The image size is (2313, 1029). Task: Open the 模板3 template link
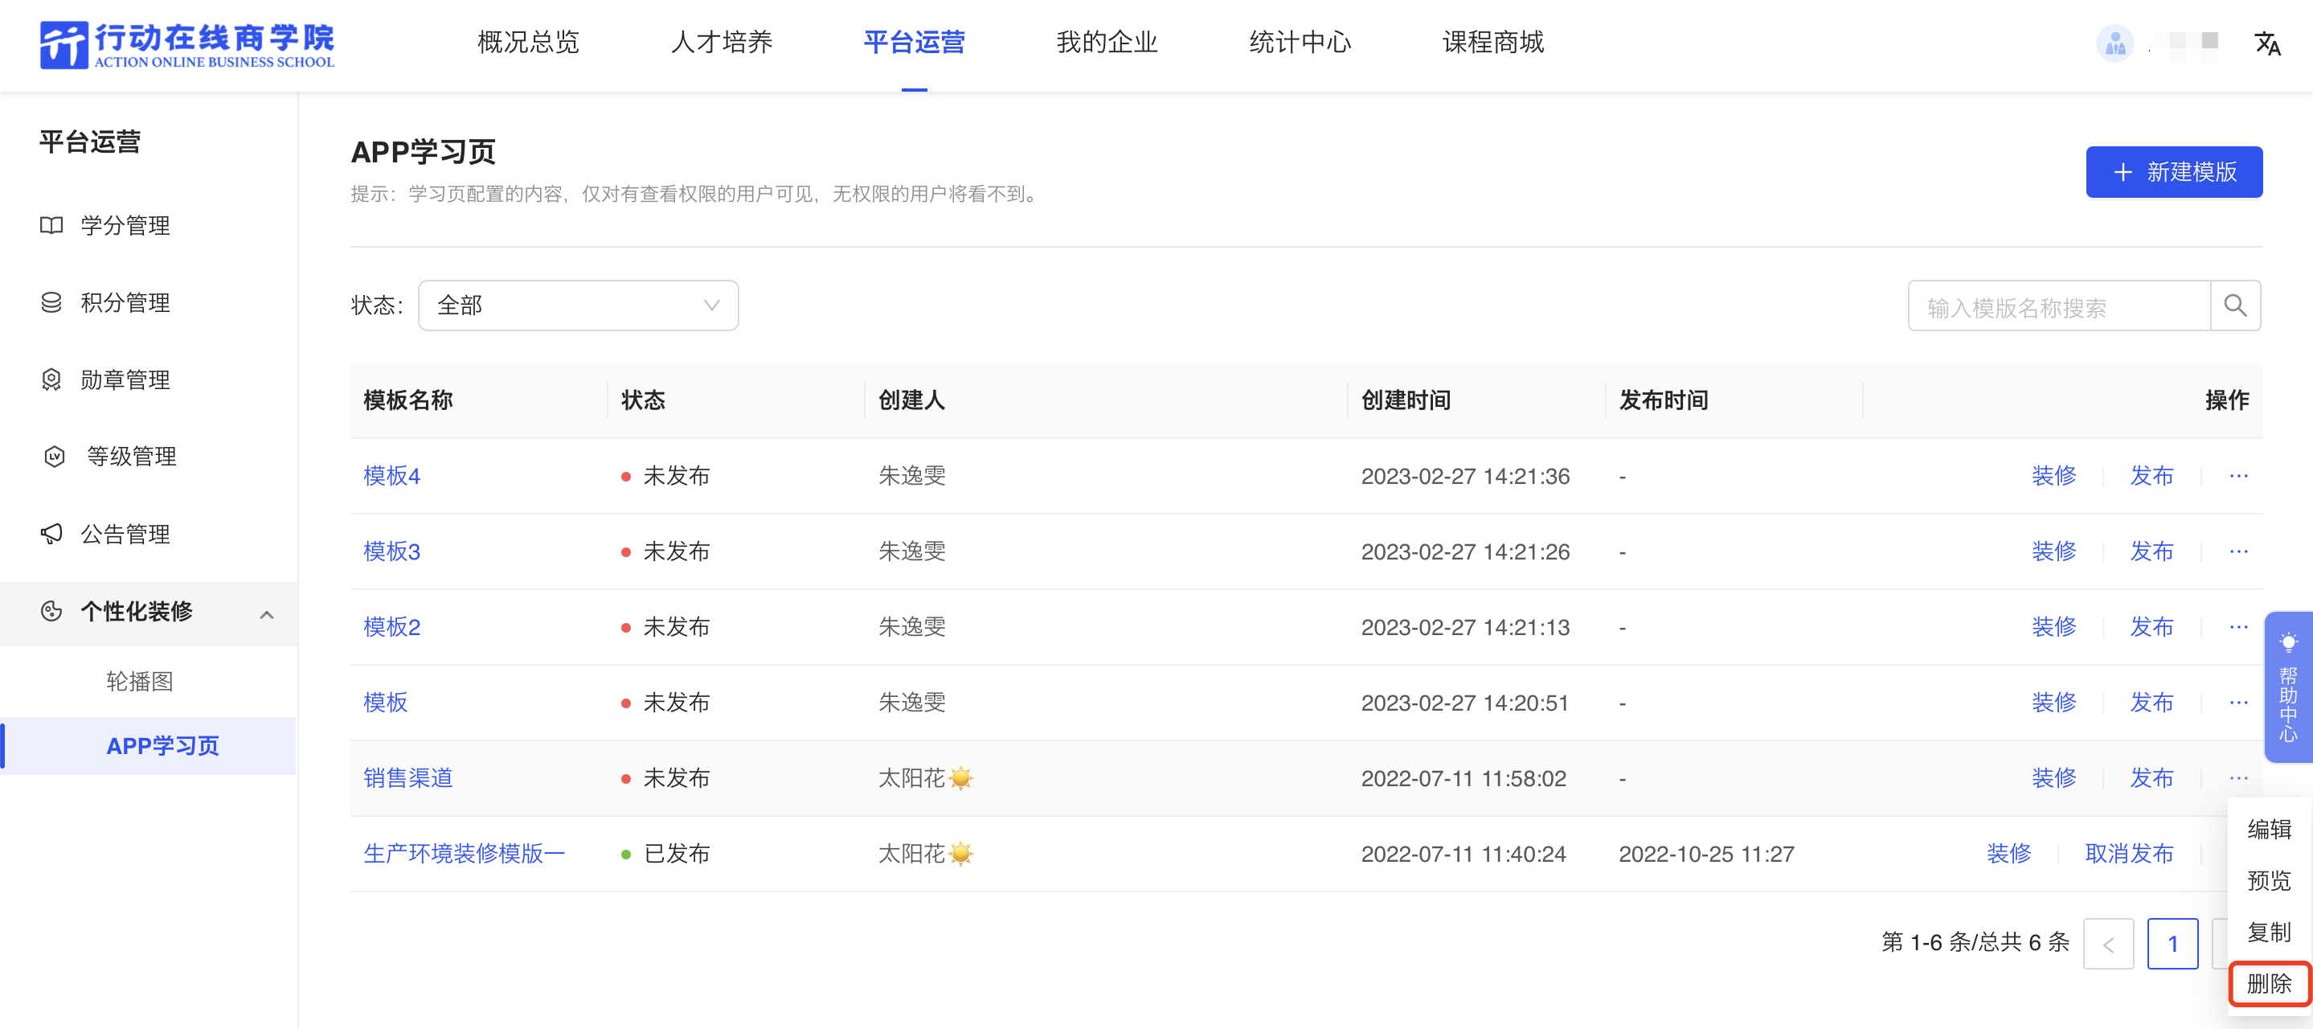(391, 551)
